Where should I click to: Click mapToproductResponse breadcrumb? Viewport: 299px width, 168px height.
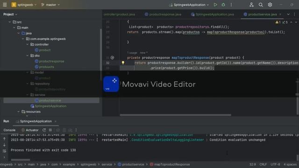pyautogui.click(x=170, y=164)
